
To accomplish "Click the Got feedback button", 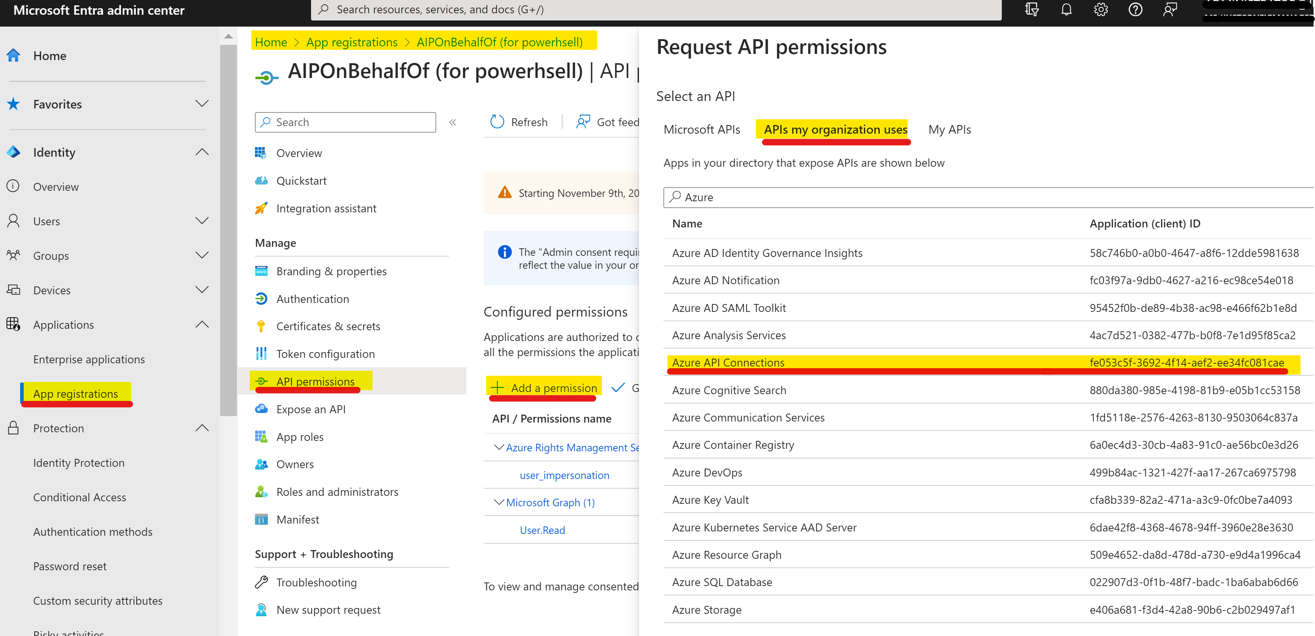I will coord(607,122).
